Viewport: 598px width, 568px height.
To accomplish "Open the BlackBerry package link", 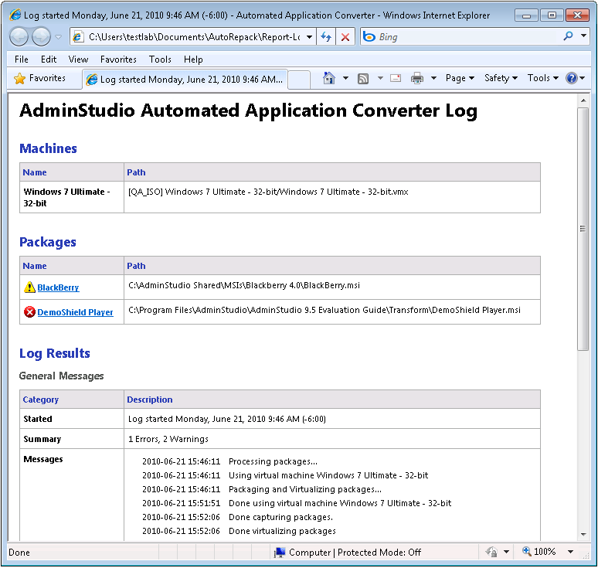I will pos(58,287).
